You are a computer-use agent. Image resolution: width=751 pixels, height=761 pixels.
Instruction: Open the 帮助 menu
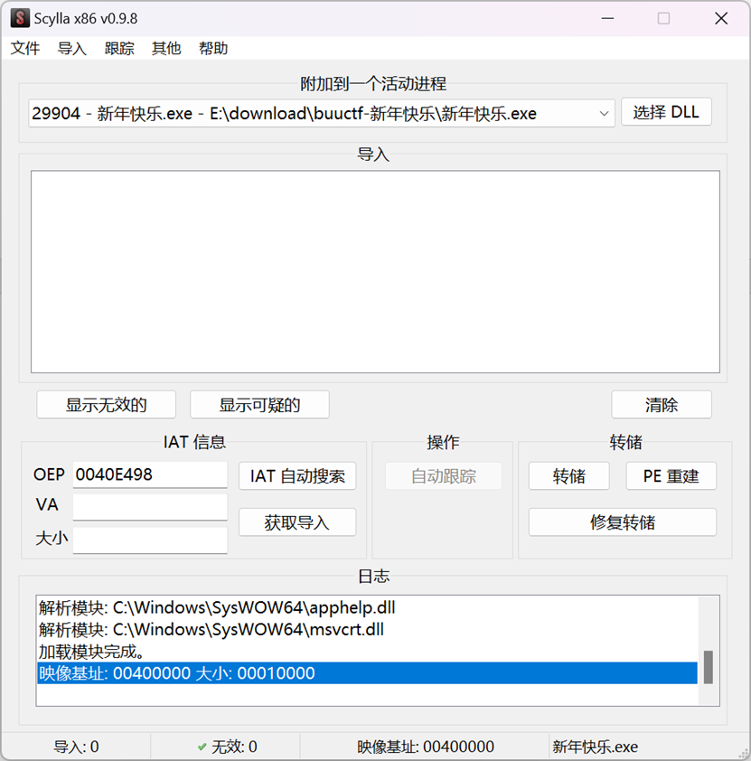tap(213, 49)
